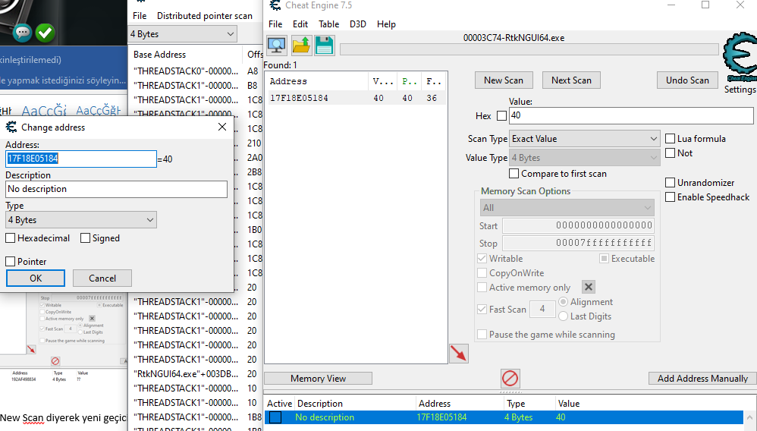Confirm with OK in Change address dialog
Viewport: 757px width, 431px height.
pyautogui.click(x=36, y=278)
